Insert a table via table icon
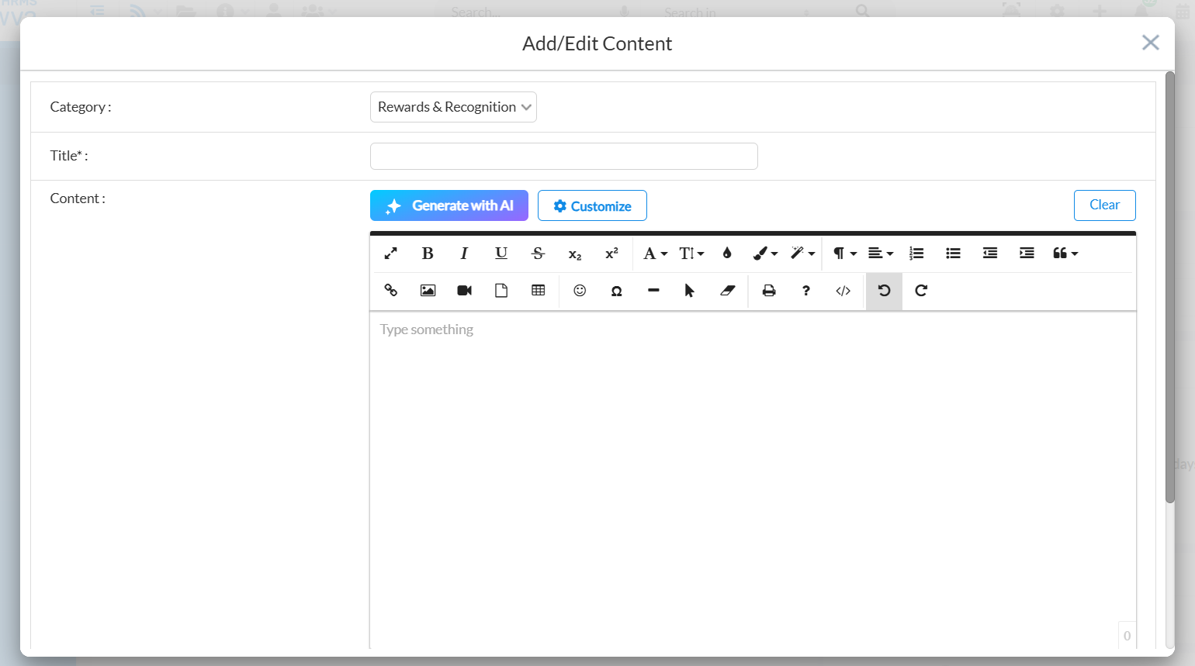 pyautogui.click(x=538, y=291)
